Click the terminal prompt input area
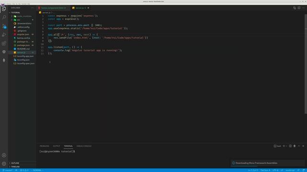 57,151
